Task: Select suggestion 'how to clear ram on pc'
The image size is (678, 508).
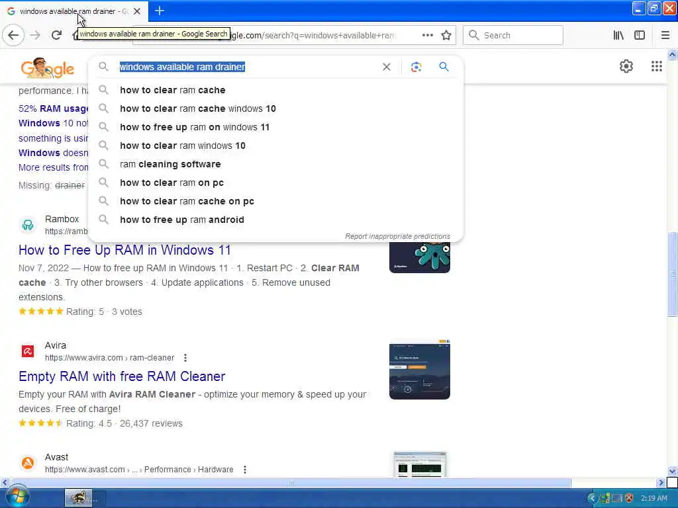Action: (276, 183)
